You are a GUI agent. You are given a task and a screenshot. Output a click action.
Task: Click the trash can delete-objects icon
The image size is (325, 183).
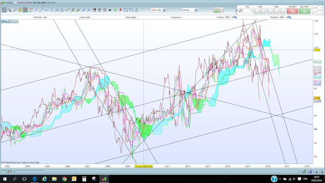[100, 10]
